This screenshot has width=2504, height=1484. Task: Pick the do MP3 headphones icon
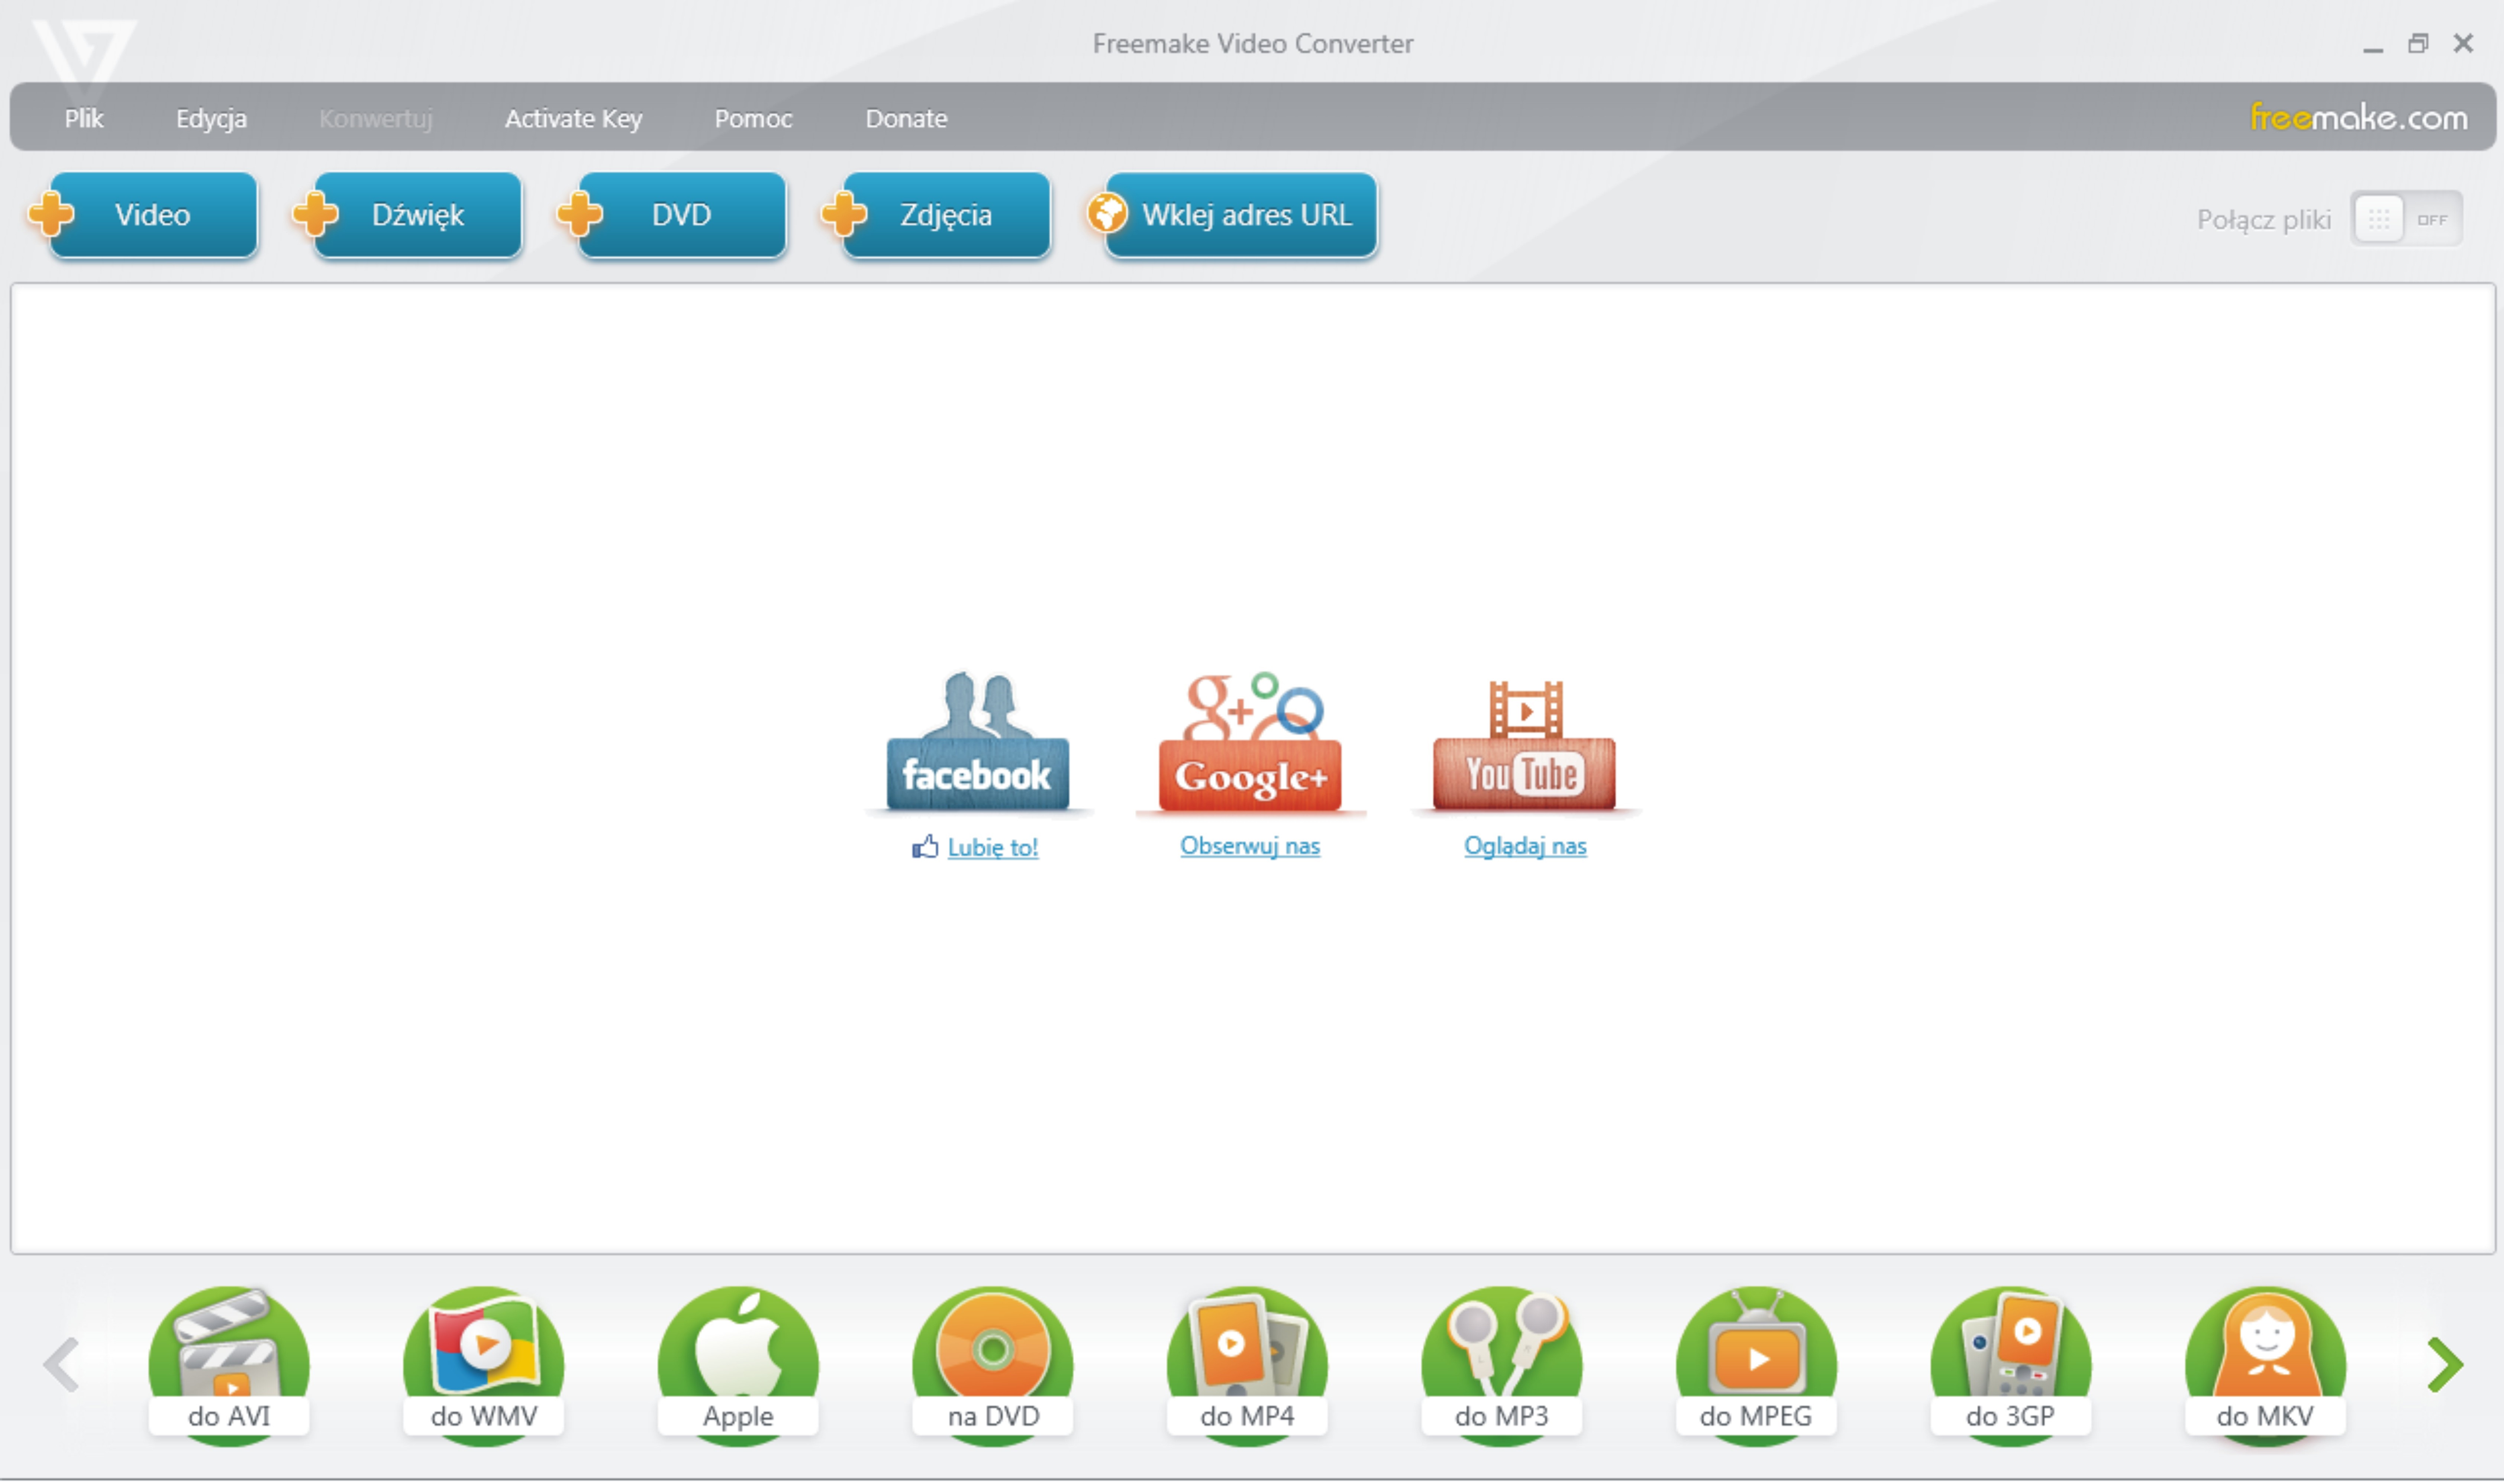(1501, 1362)
